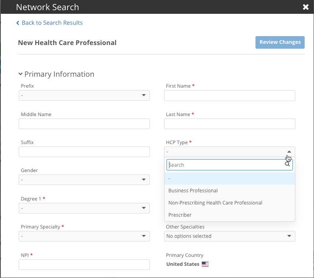
Task: Expand the Primary Specialty dropdown
Action: pos(84,236)
